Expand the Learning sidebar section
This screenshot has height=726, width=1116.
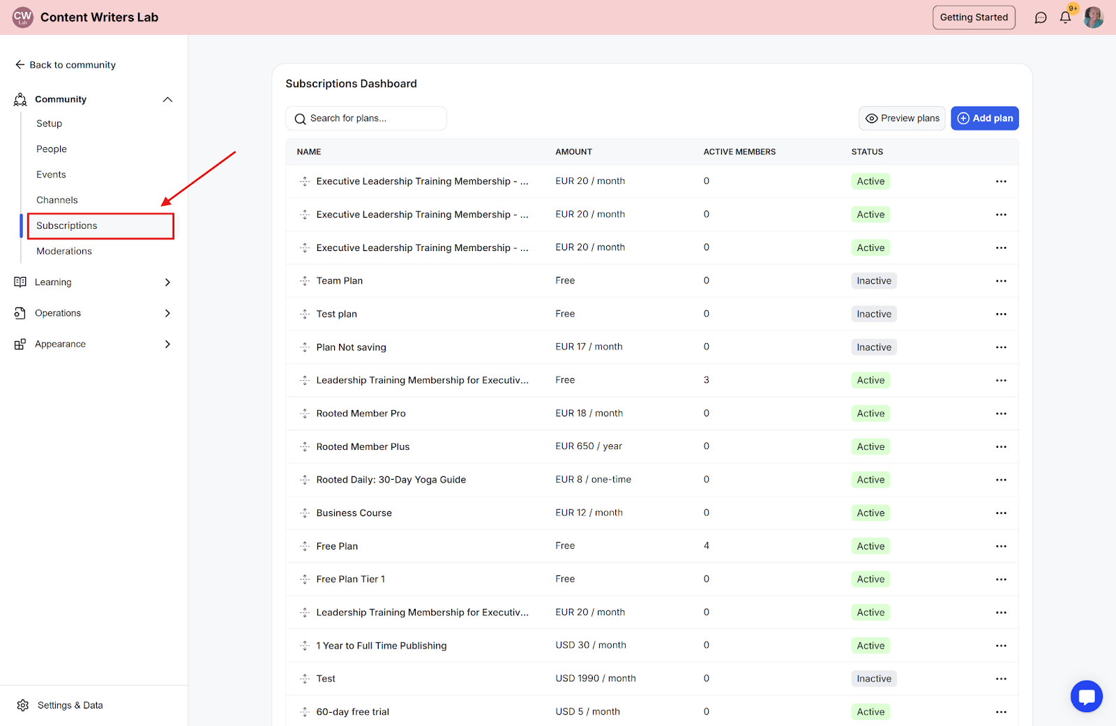[167, 282]
